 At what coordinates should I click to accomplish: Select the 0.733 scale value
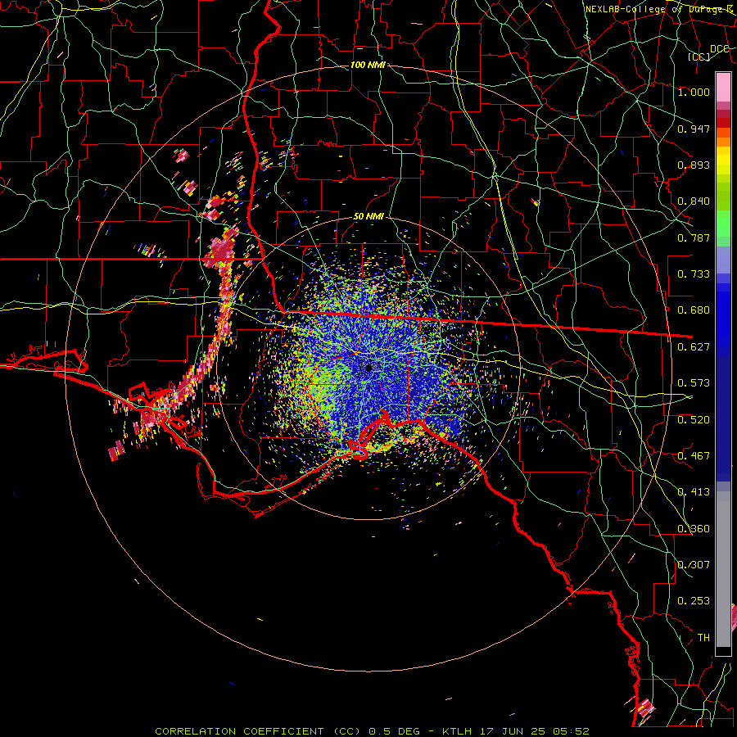point(694,274)
